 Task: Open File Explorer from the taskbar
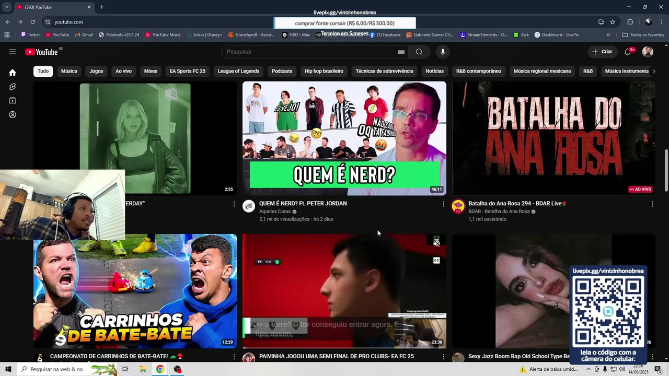tap(143, 369)
